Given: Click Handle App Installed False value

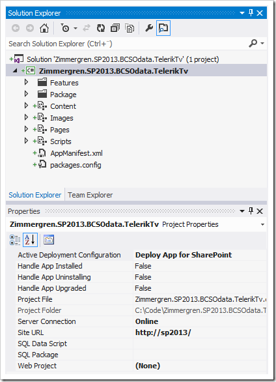Looking at the screenshot, I should pos(143,266).
